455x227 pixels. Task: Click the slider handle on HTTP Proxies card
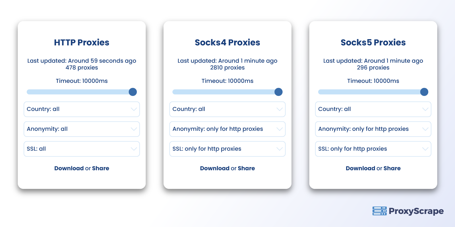coord(133,92)
